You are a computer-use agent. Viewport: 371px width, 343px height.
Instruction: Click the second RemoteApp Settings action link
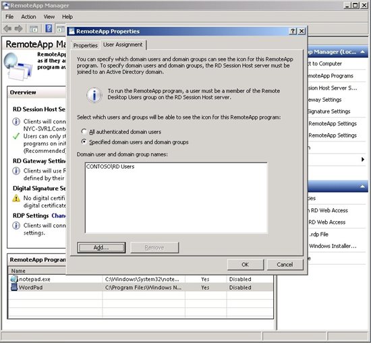click(333, 135)
